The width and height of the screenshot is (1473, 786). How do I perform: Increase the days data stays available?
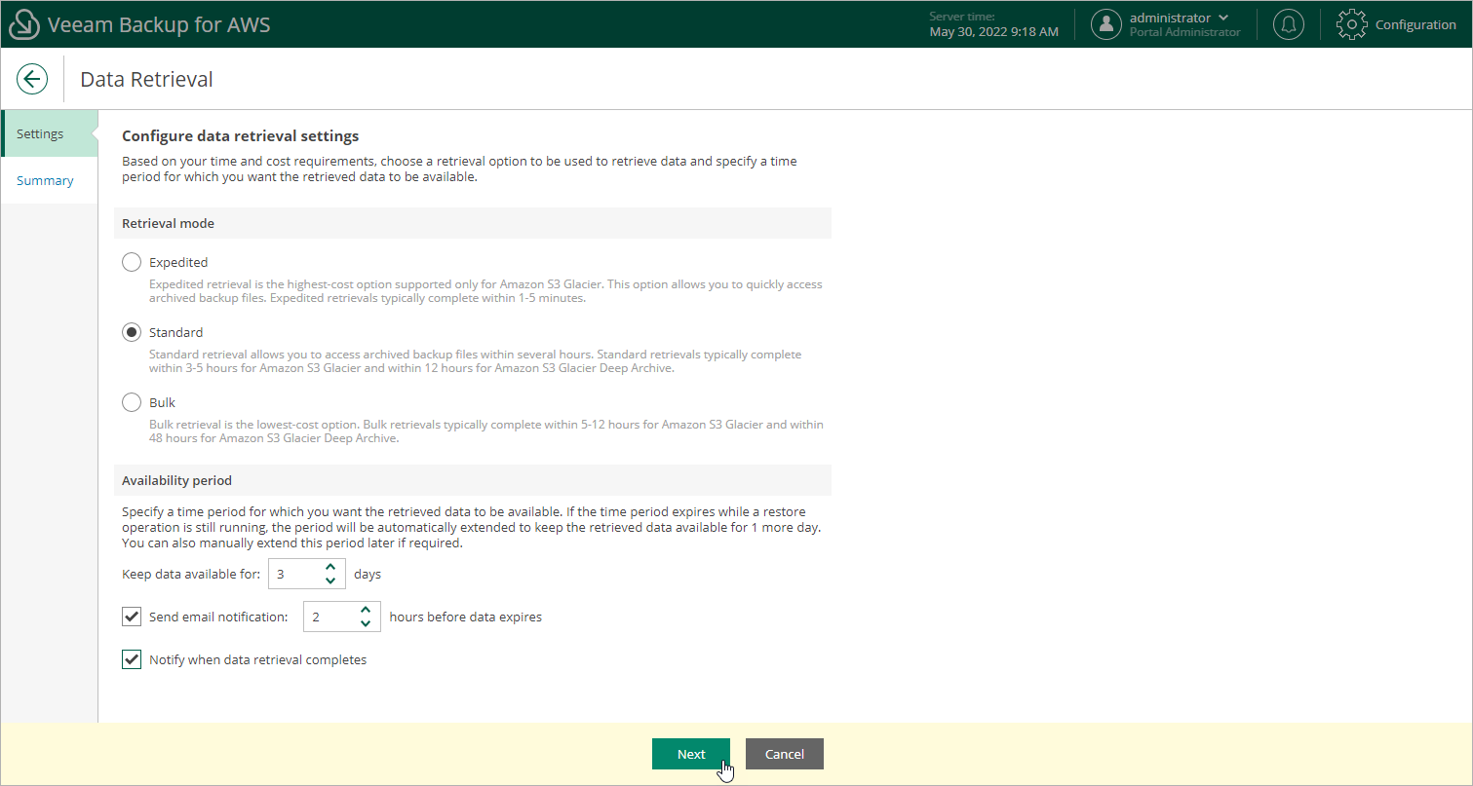[x=330, y=567]
